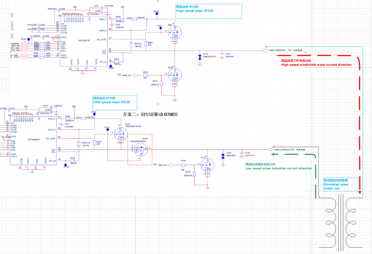Select the D112 TVS diode symbol
The width and height of the screenshot is (372, 254).
200,57
